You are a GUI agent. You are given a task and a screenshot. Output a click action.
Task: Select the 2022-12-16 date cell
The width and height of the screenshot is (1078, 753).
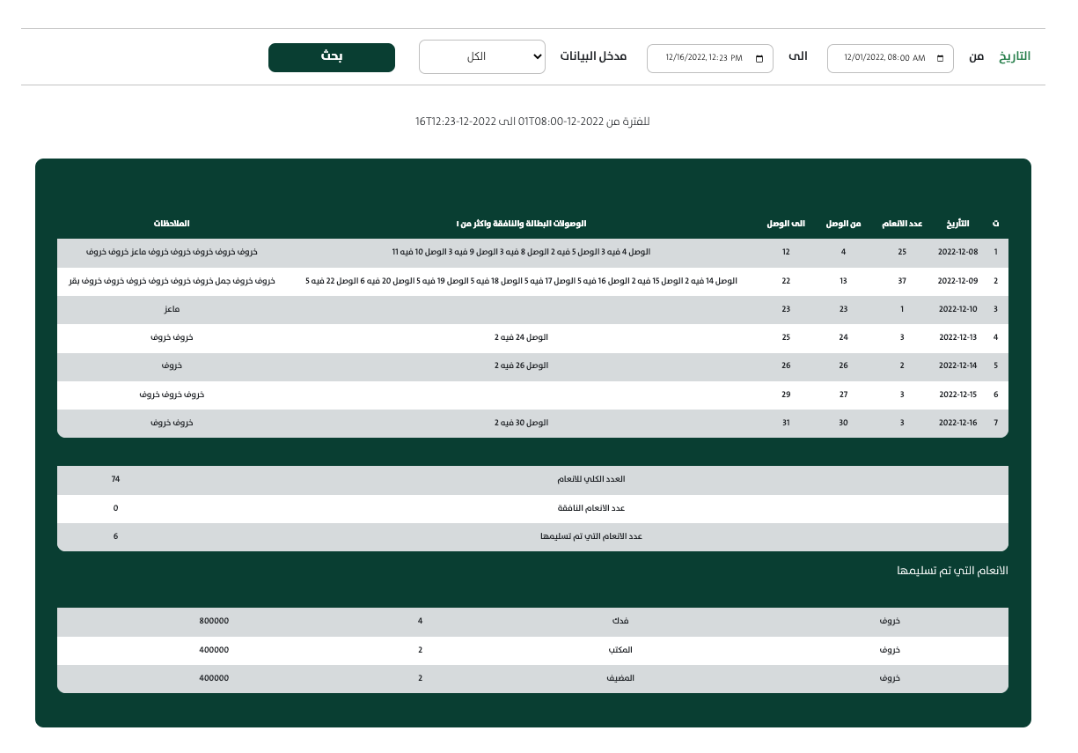pos(957,423)
